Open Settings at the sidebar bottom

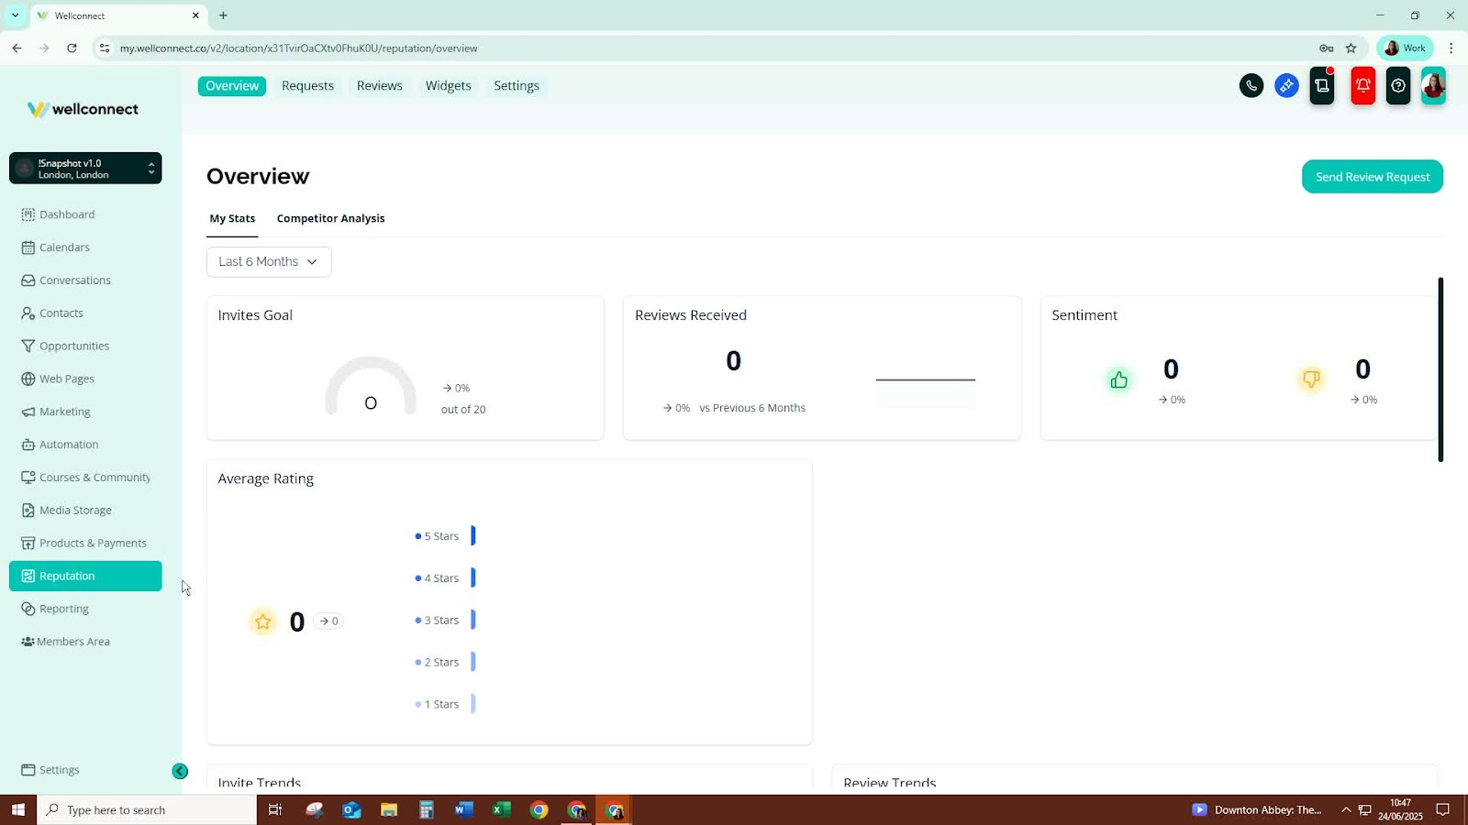tap(59, 770)
